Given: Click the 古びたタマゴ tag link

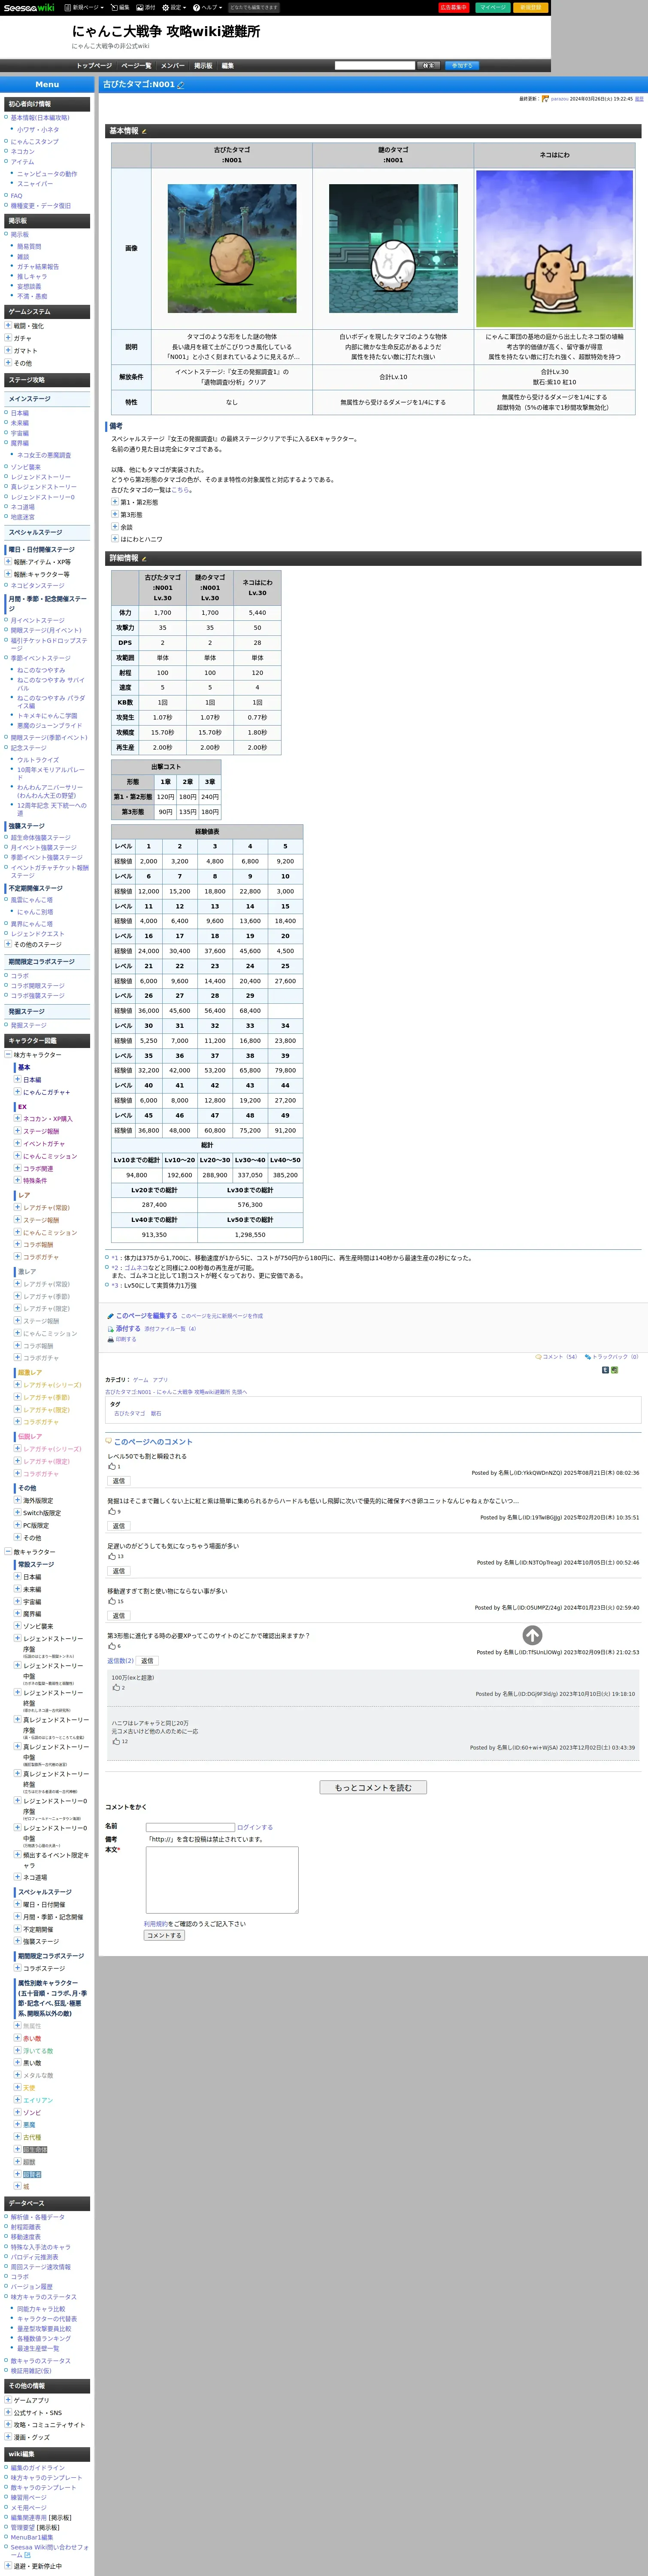Looking at the screenshot, I should coord(129,1413).
